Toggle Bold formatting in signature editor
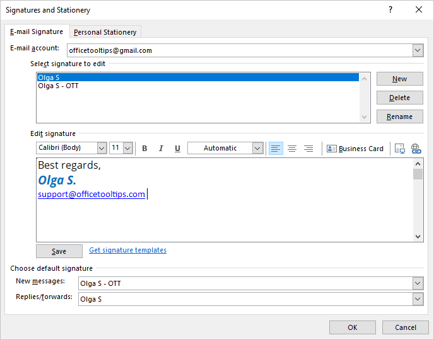The width and height of the screenshot is (434, 340). click(x=144, y=149)
